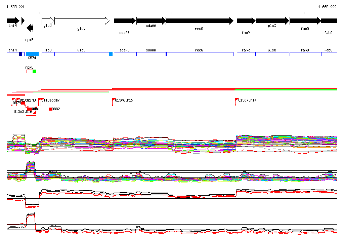Select the fabD gene arrow
This screenshot has width=344, height=240.
(x=305, y=21)
